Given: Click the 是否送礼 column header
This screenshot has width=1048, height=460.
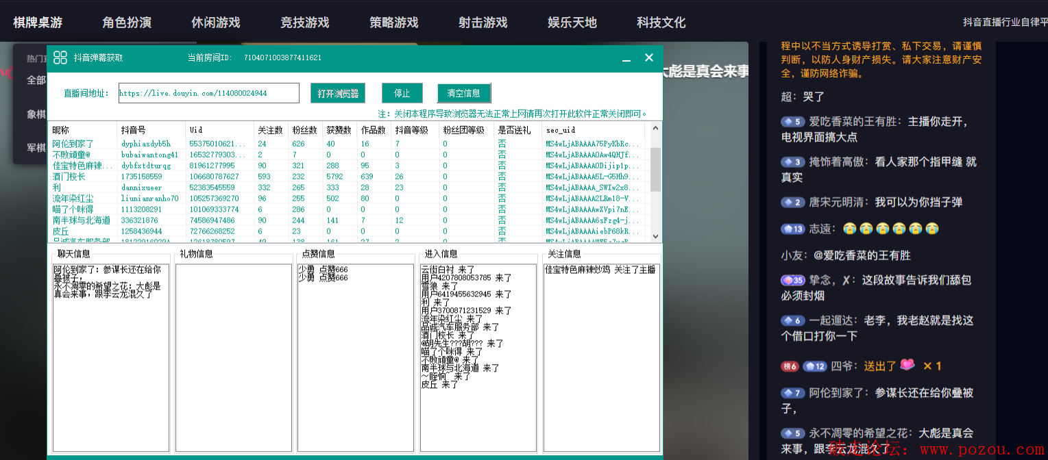Looking at the screenshot, I should pyautogui.click(x=517, y=130).
